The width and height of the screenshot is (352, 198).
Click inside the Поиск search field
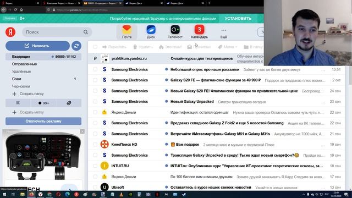[x=53, y=32]
